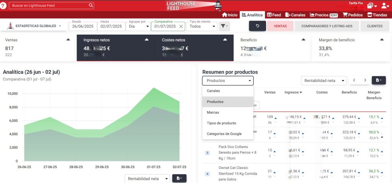Screen dimensions: 392x183
Task: Click the 379,44 € benefit value
Action: [349, 117]
